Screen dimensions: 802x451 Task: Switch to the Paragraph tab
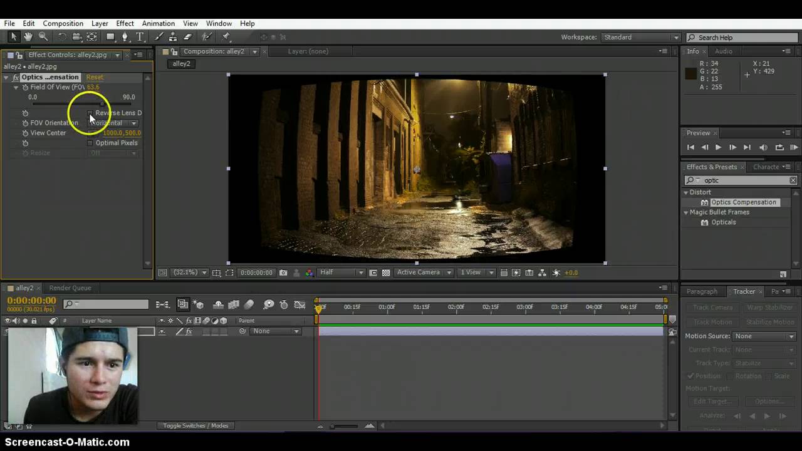(702, 291)
